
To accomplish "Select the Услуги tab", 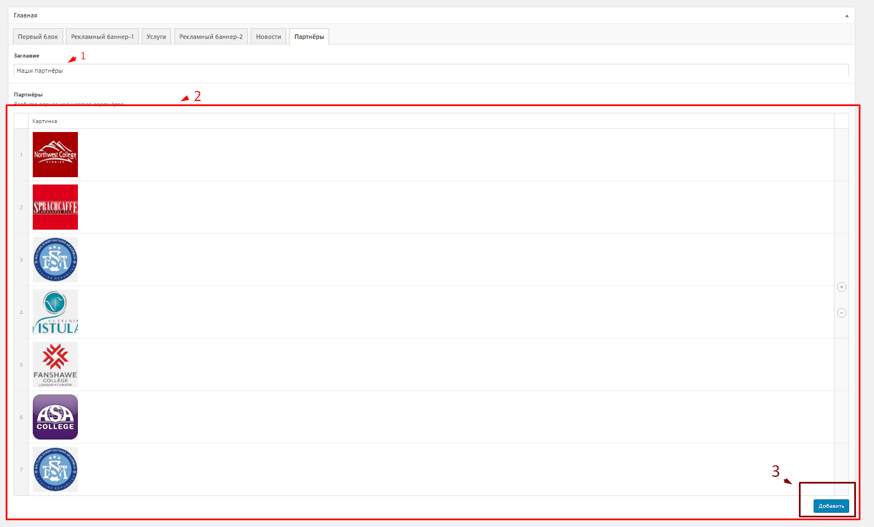I will pyautogui.click(x=156, y=37).
